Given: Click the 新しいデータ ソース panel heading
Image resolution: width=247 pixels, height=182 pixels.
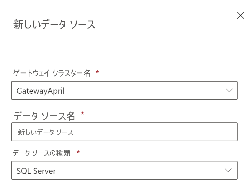Looking at the screenshot, I should 54,25.
